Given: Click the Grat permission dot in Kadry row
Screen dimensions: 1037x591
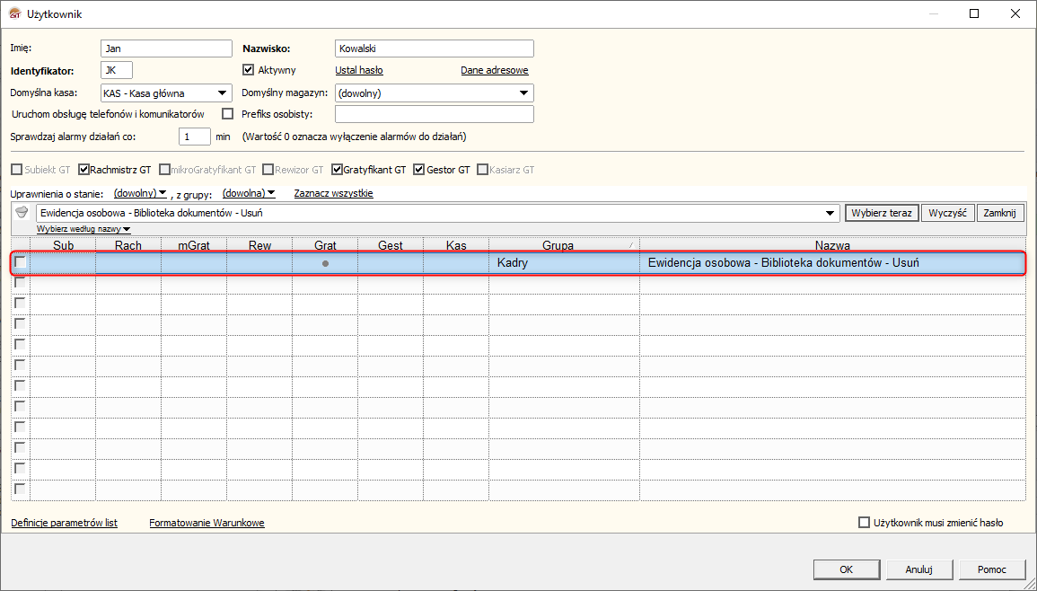Looking at the screenshot, I should 325,263.
